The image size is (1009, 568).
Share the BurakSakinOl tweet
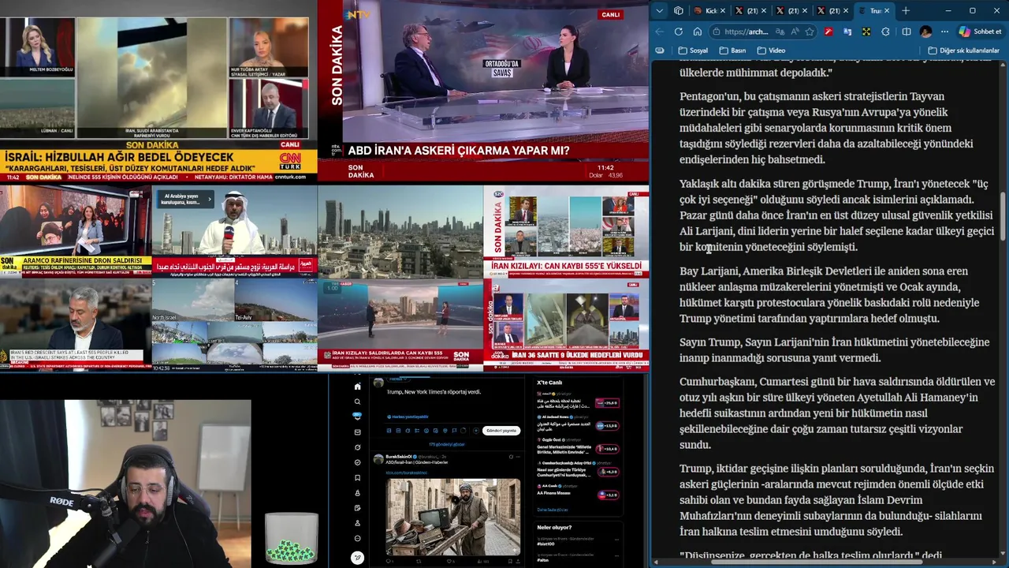pos(518,561)
